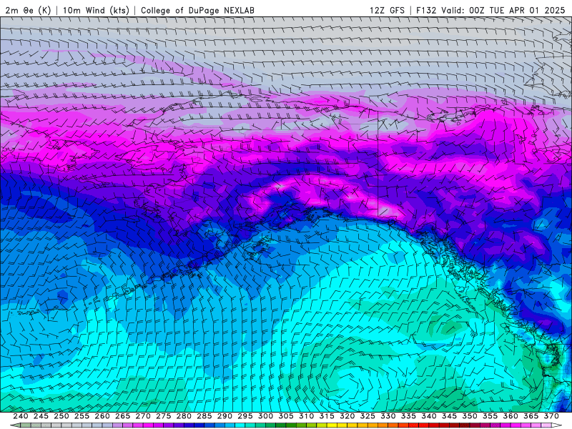
Task: Select the 355 legend value
Action: 490,416
